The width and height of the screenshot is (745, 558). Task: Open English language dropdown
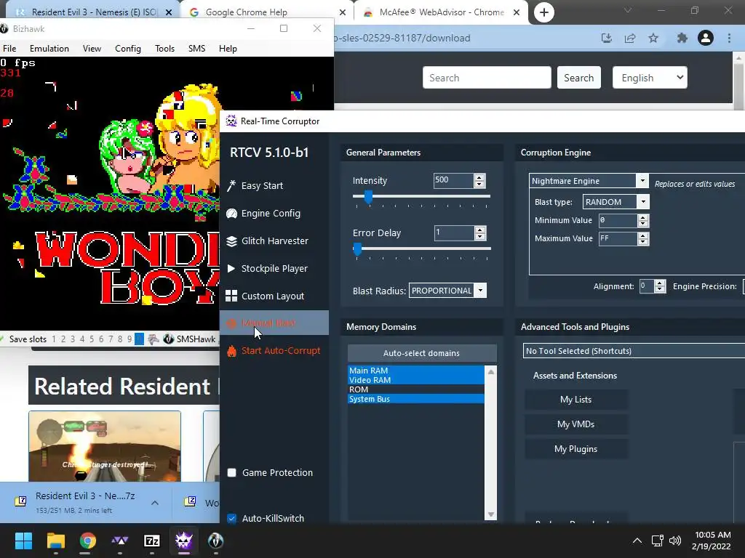coord(650,77)
